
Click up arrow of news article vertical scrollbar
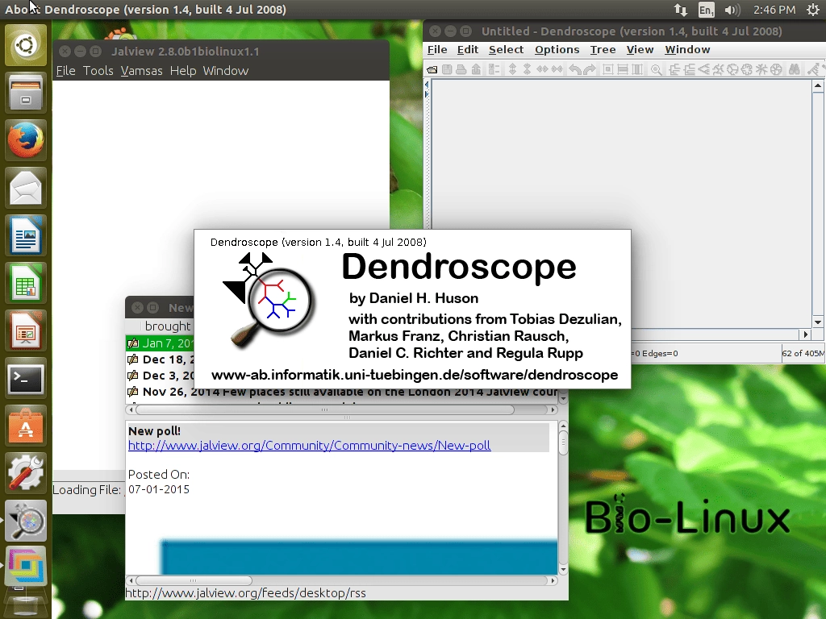(x=563, y=426)
